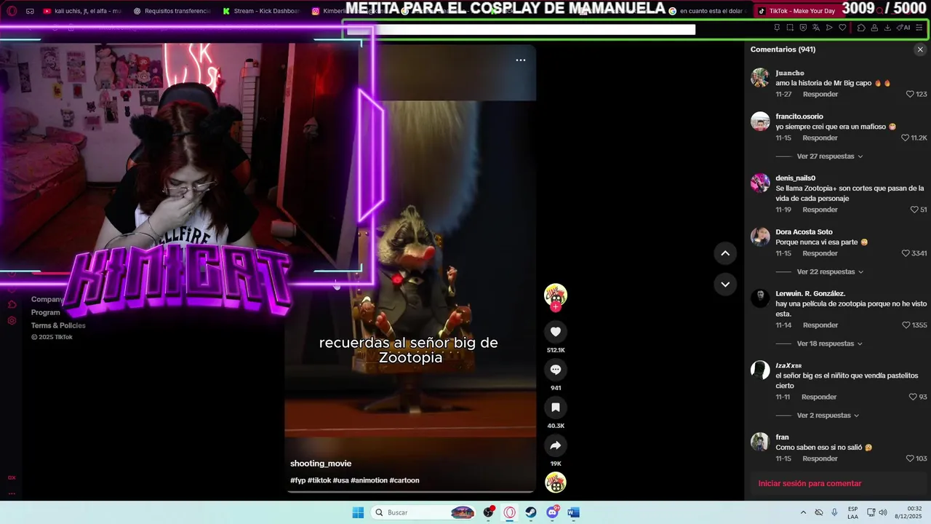Close the comments panel
931x524 pixels.
[x=920, y=49]
